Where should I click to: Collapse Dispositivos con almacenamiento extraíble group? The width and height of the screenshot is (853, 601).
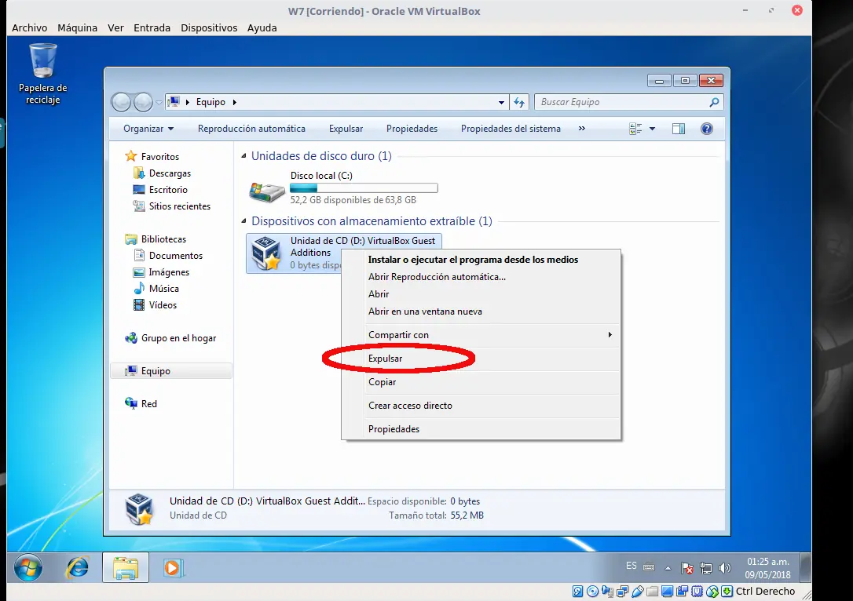243,221
